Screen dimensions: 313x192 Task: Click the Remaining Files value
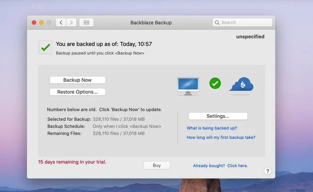coord(118,133)
